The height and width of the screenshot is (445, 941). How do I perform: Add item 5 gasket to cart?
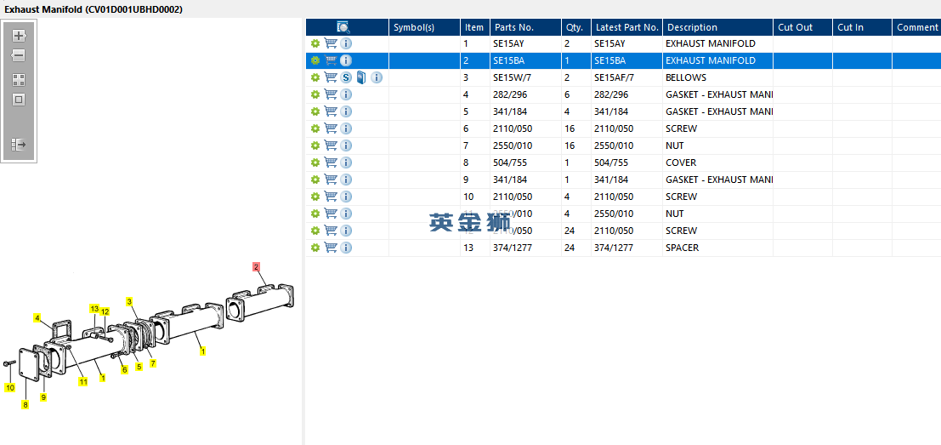tap(330, 111)
